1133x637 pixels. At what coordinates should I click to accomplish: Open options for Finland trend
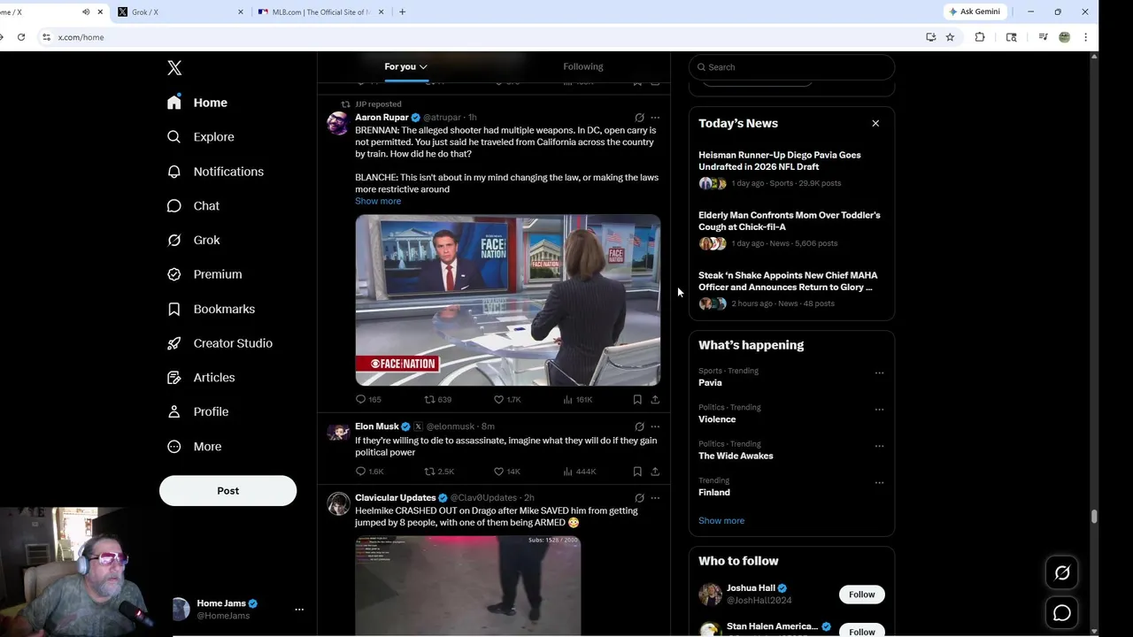879,483
